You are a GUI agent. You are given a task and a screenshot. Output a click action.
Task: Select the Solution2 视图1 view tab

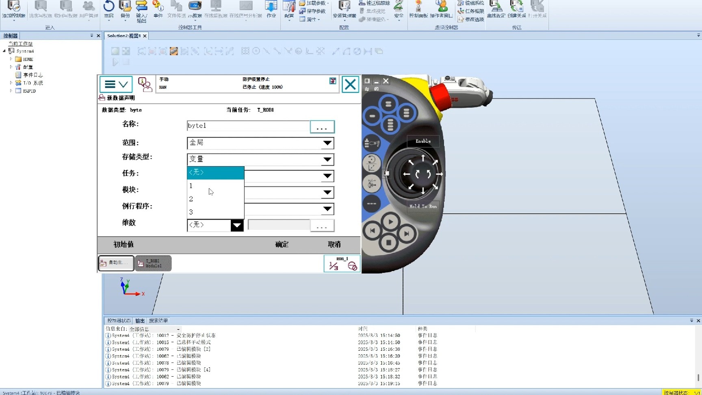point(123,36)
